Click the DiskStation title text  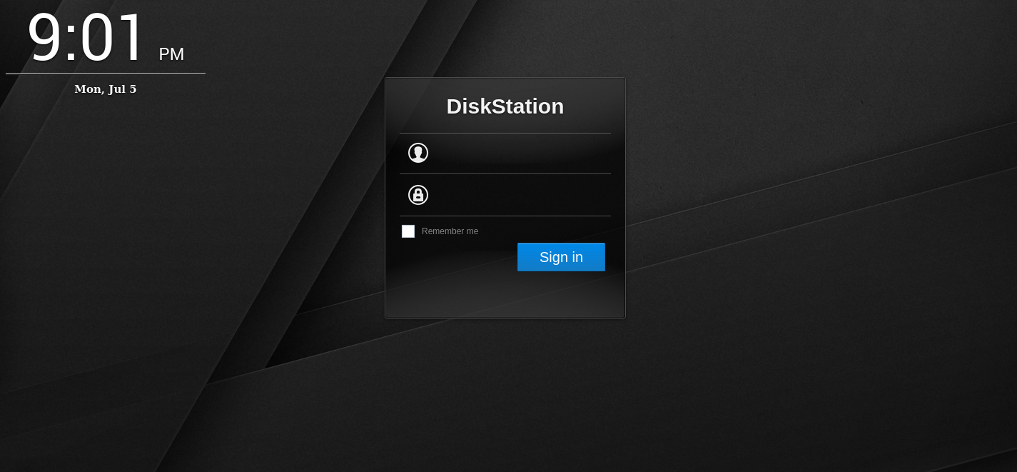505,106
